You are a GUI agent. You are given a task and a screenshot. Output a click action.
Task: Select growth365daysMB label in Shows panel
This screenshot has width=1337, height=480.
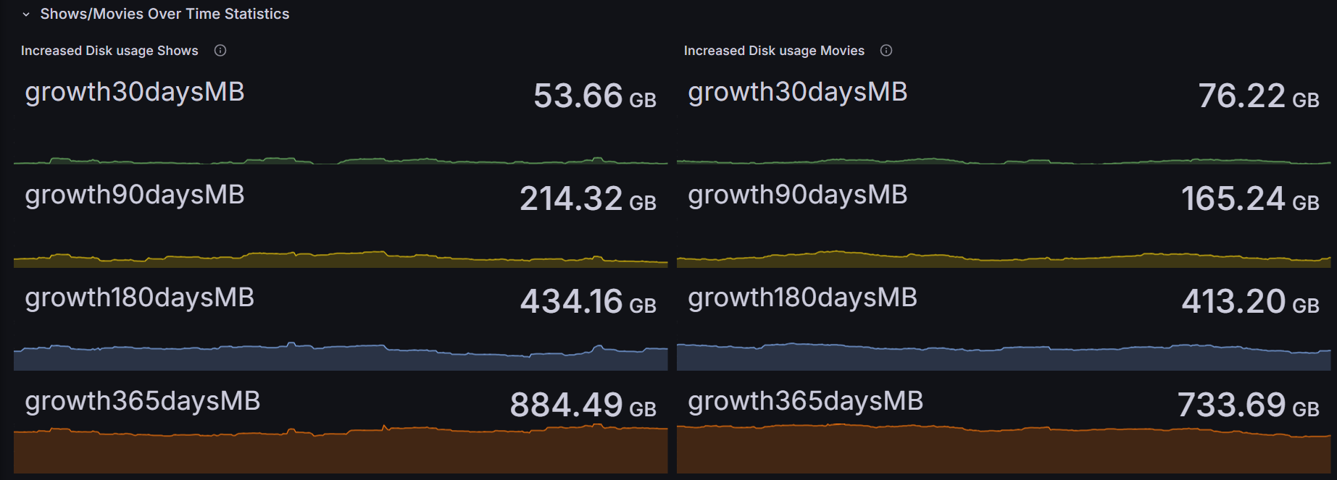(143, 402)
